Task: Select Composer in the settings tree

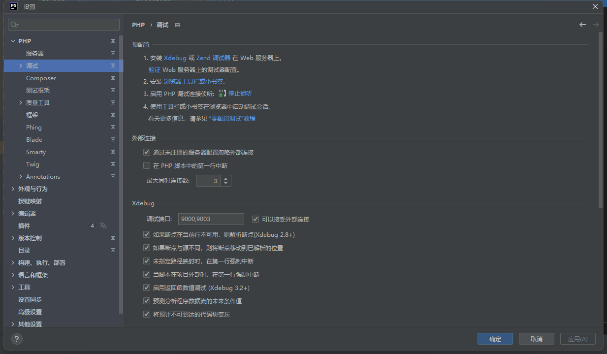Action: [x=41, y=78]
